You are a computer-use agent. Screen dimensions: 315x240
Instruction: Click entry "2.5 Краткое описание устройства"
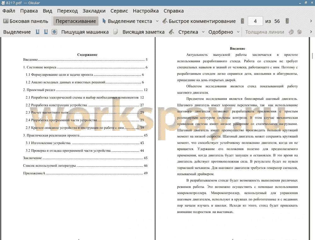coord(85,128)
